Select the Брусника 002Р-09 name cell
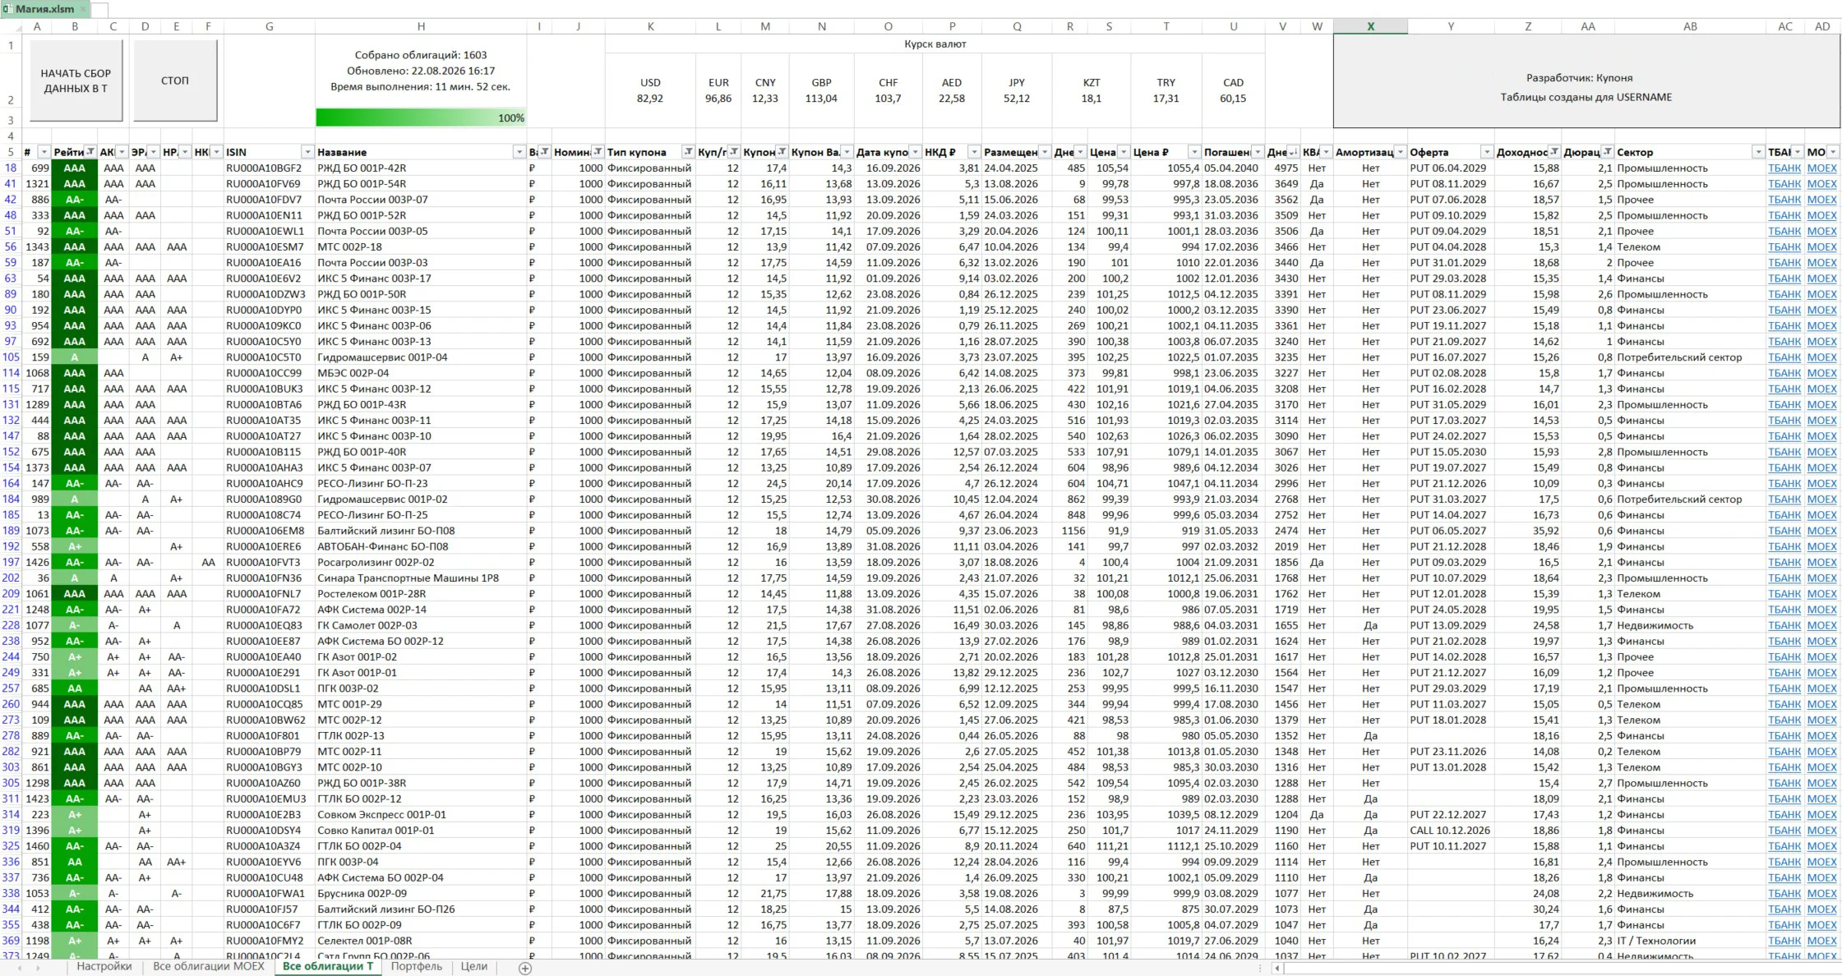1842x976 pixels. (421, 894)
